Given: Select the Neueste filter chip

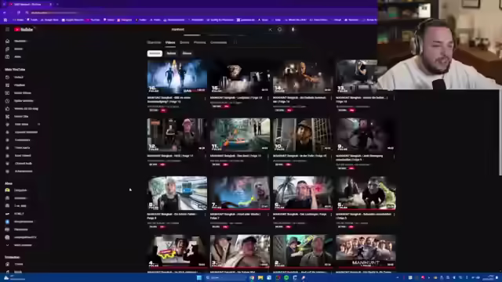Looking at the screenshot, I should (x=155, y=53).
